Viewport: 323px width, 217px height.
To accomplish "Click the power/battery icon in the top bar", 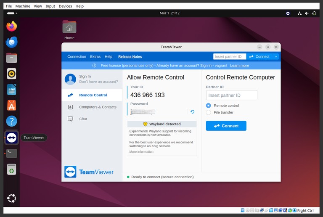I will pos(314,13).
